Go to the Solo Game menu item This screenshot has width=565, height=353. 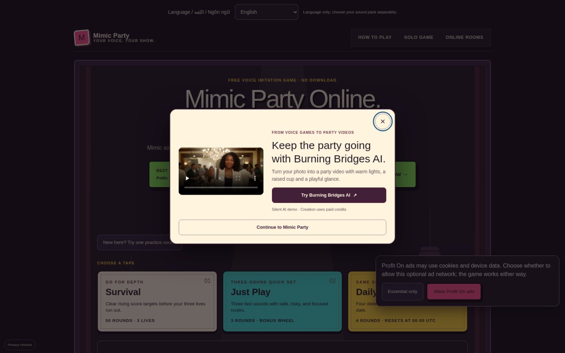418,38
